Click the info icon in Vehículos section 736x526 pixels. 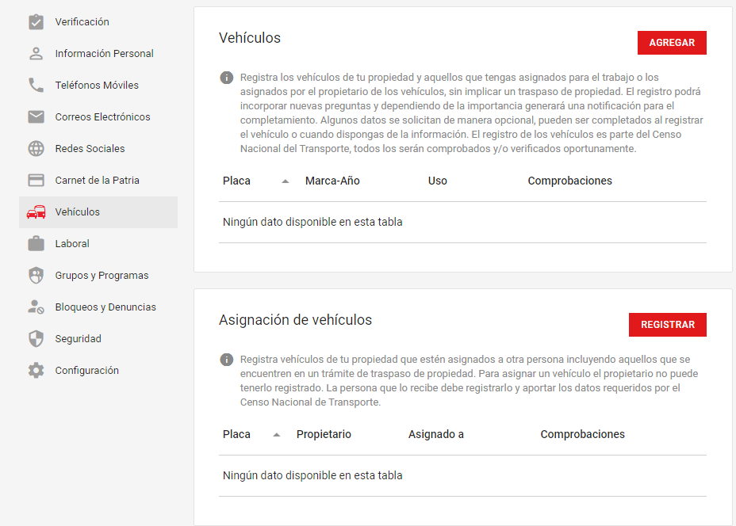tap(227, 78)
